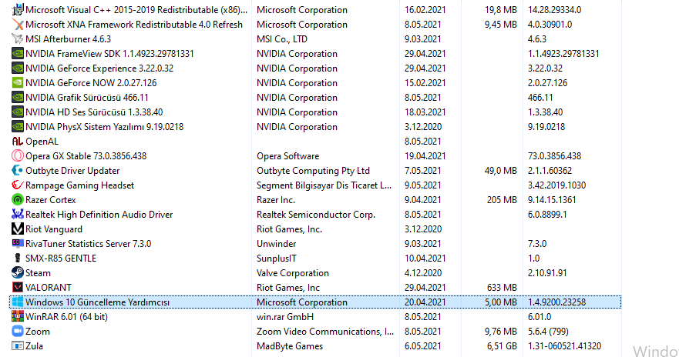Select NVIDIA Grafik Sürücüsü 466.11 name

pos(86,97)
